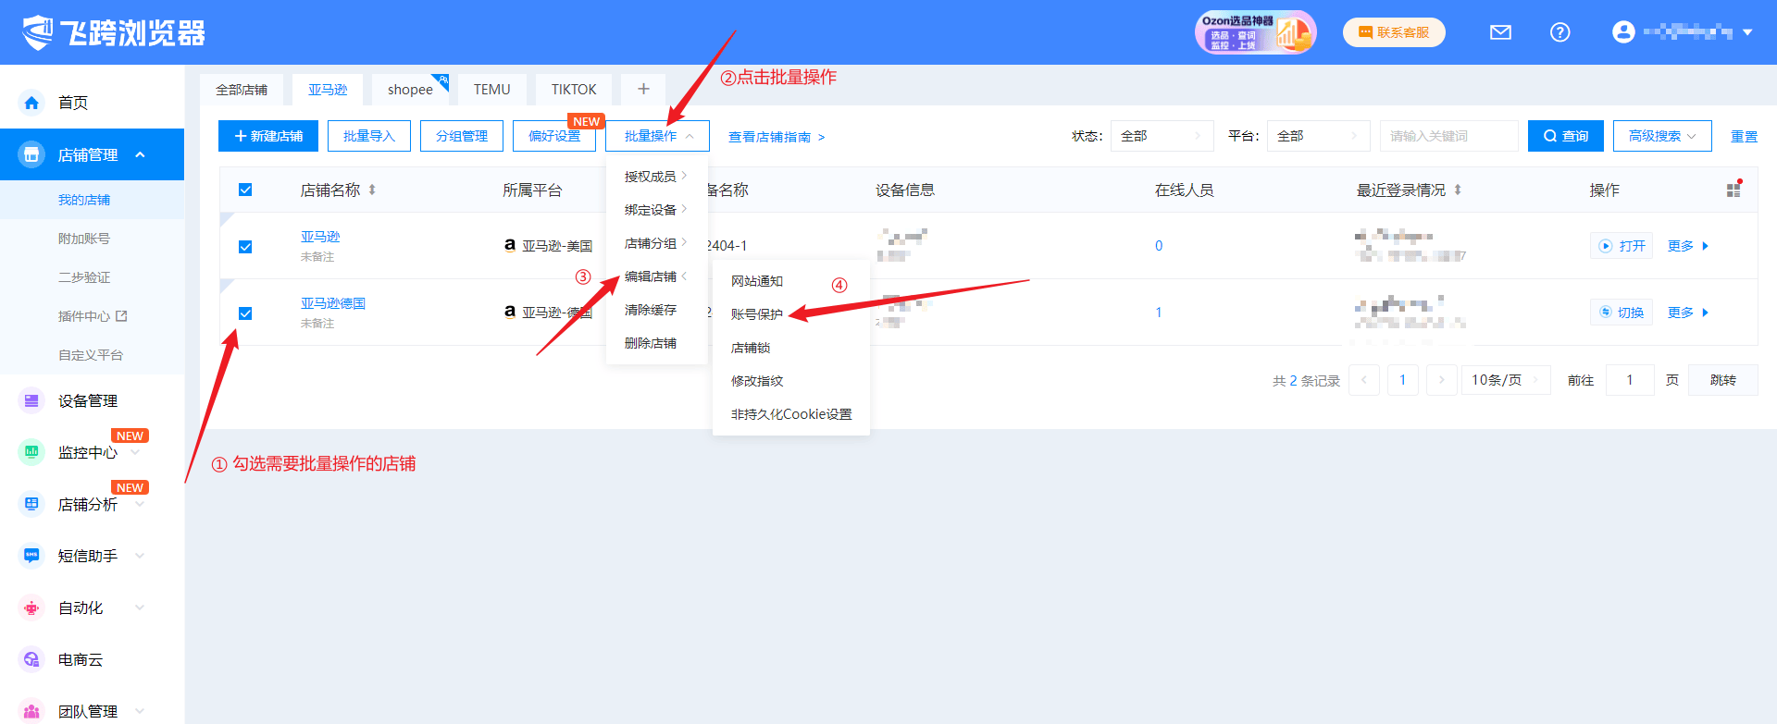
Task: Add a new platform tab with plus
Action: point(643,90)
